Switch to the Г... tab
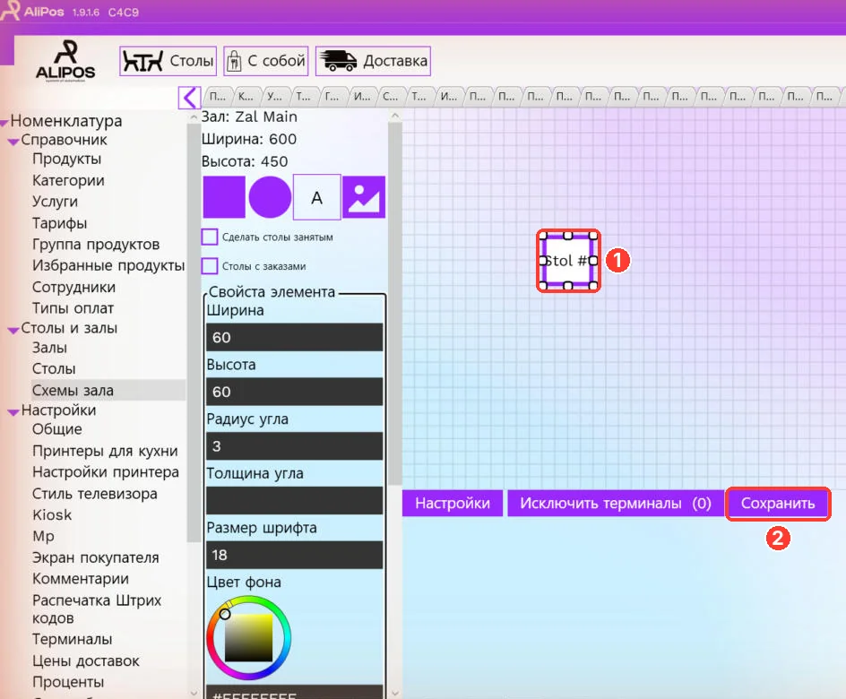The image size is (846, 699). coord(332,96)
